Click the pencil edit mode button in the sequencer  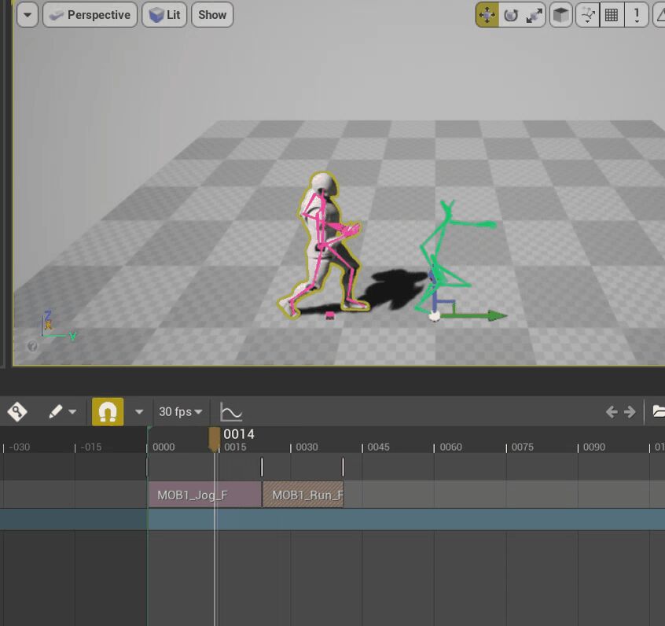(x=55, y=411)
